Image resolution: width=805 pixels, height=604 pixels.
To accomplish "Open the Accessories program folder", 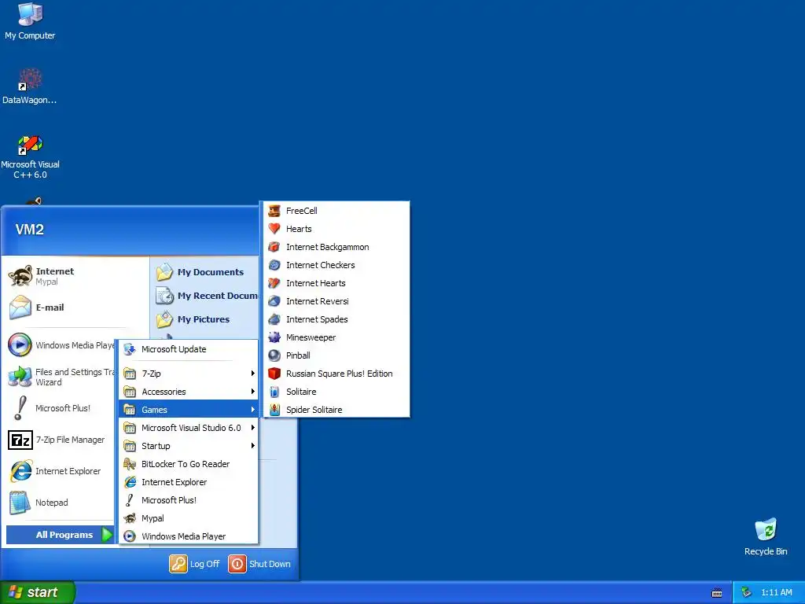I will click(x=189, y=392).
